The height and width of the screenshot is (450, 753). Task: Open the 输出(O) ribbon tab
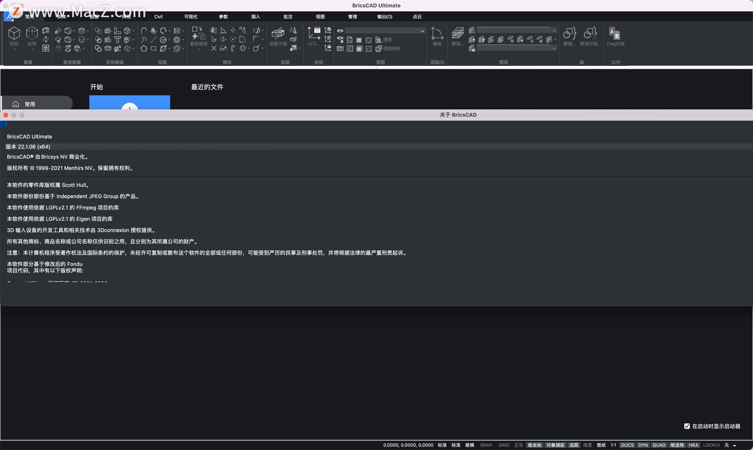point(385,17)
